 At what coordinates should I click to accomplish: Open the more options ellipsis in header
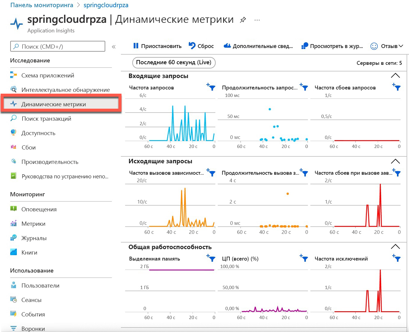point(257,20)
